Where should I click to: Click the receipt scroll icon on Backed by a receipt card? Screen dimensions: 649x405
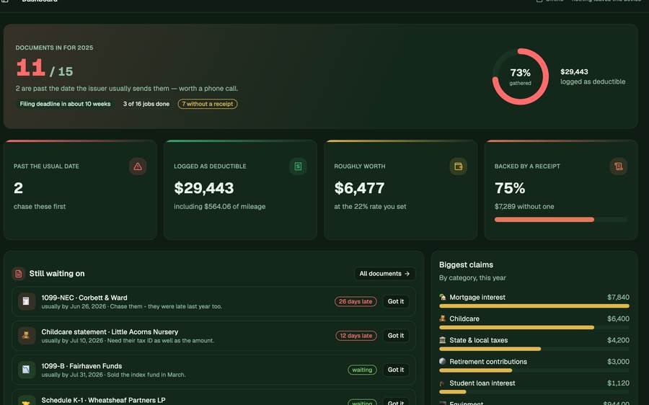pyautogui.click(x=619, y=166)
